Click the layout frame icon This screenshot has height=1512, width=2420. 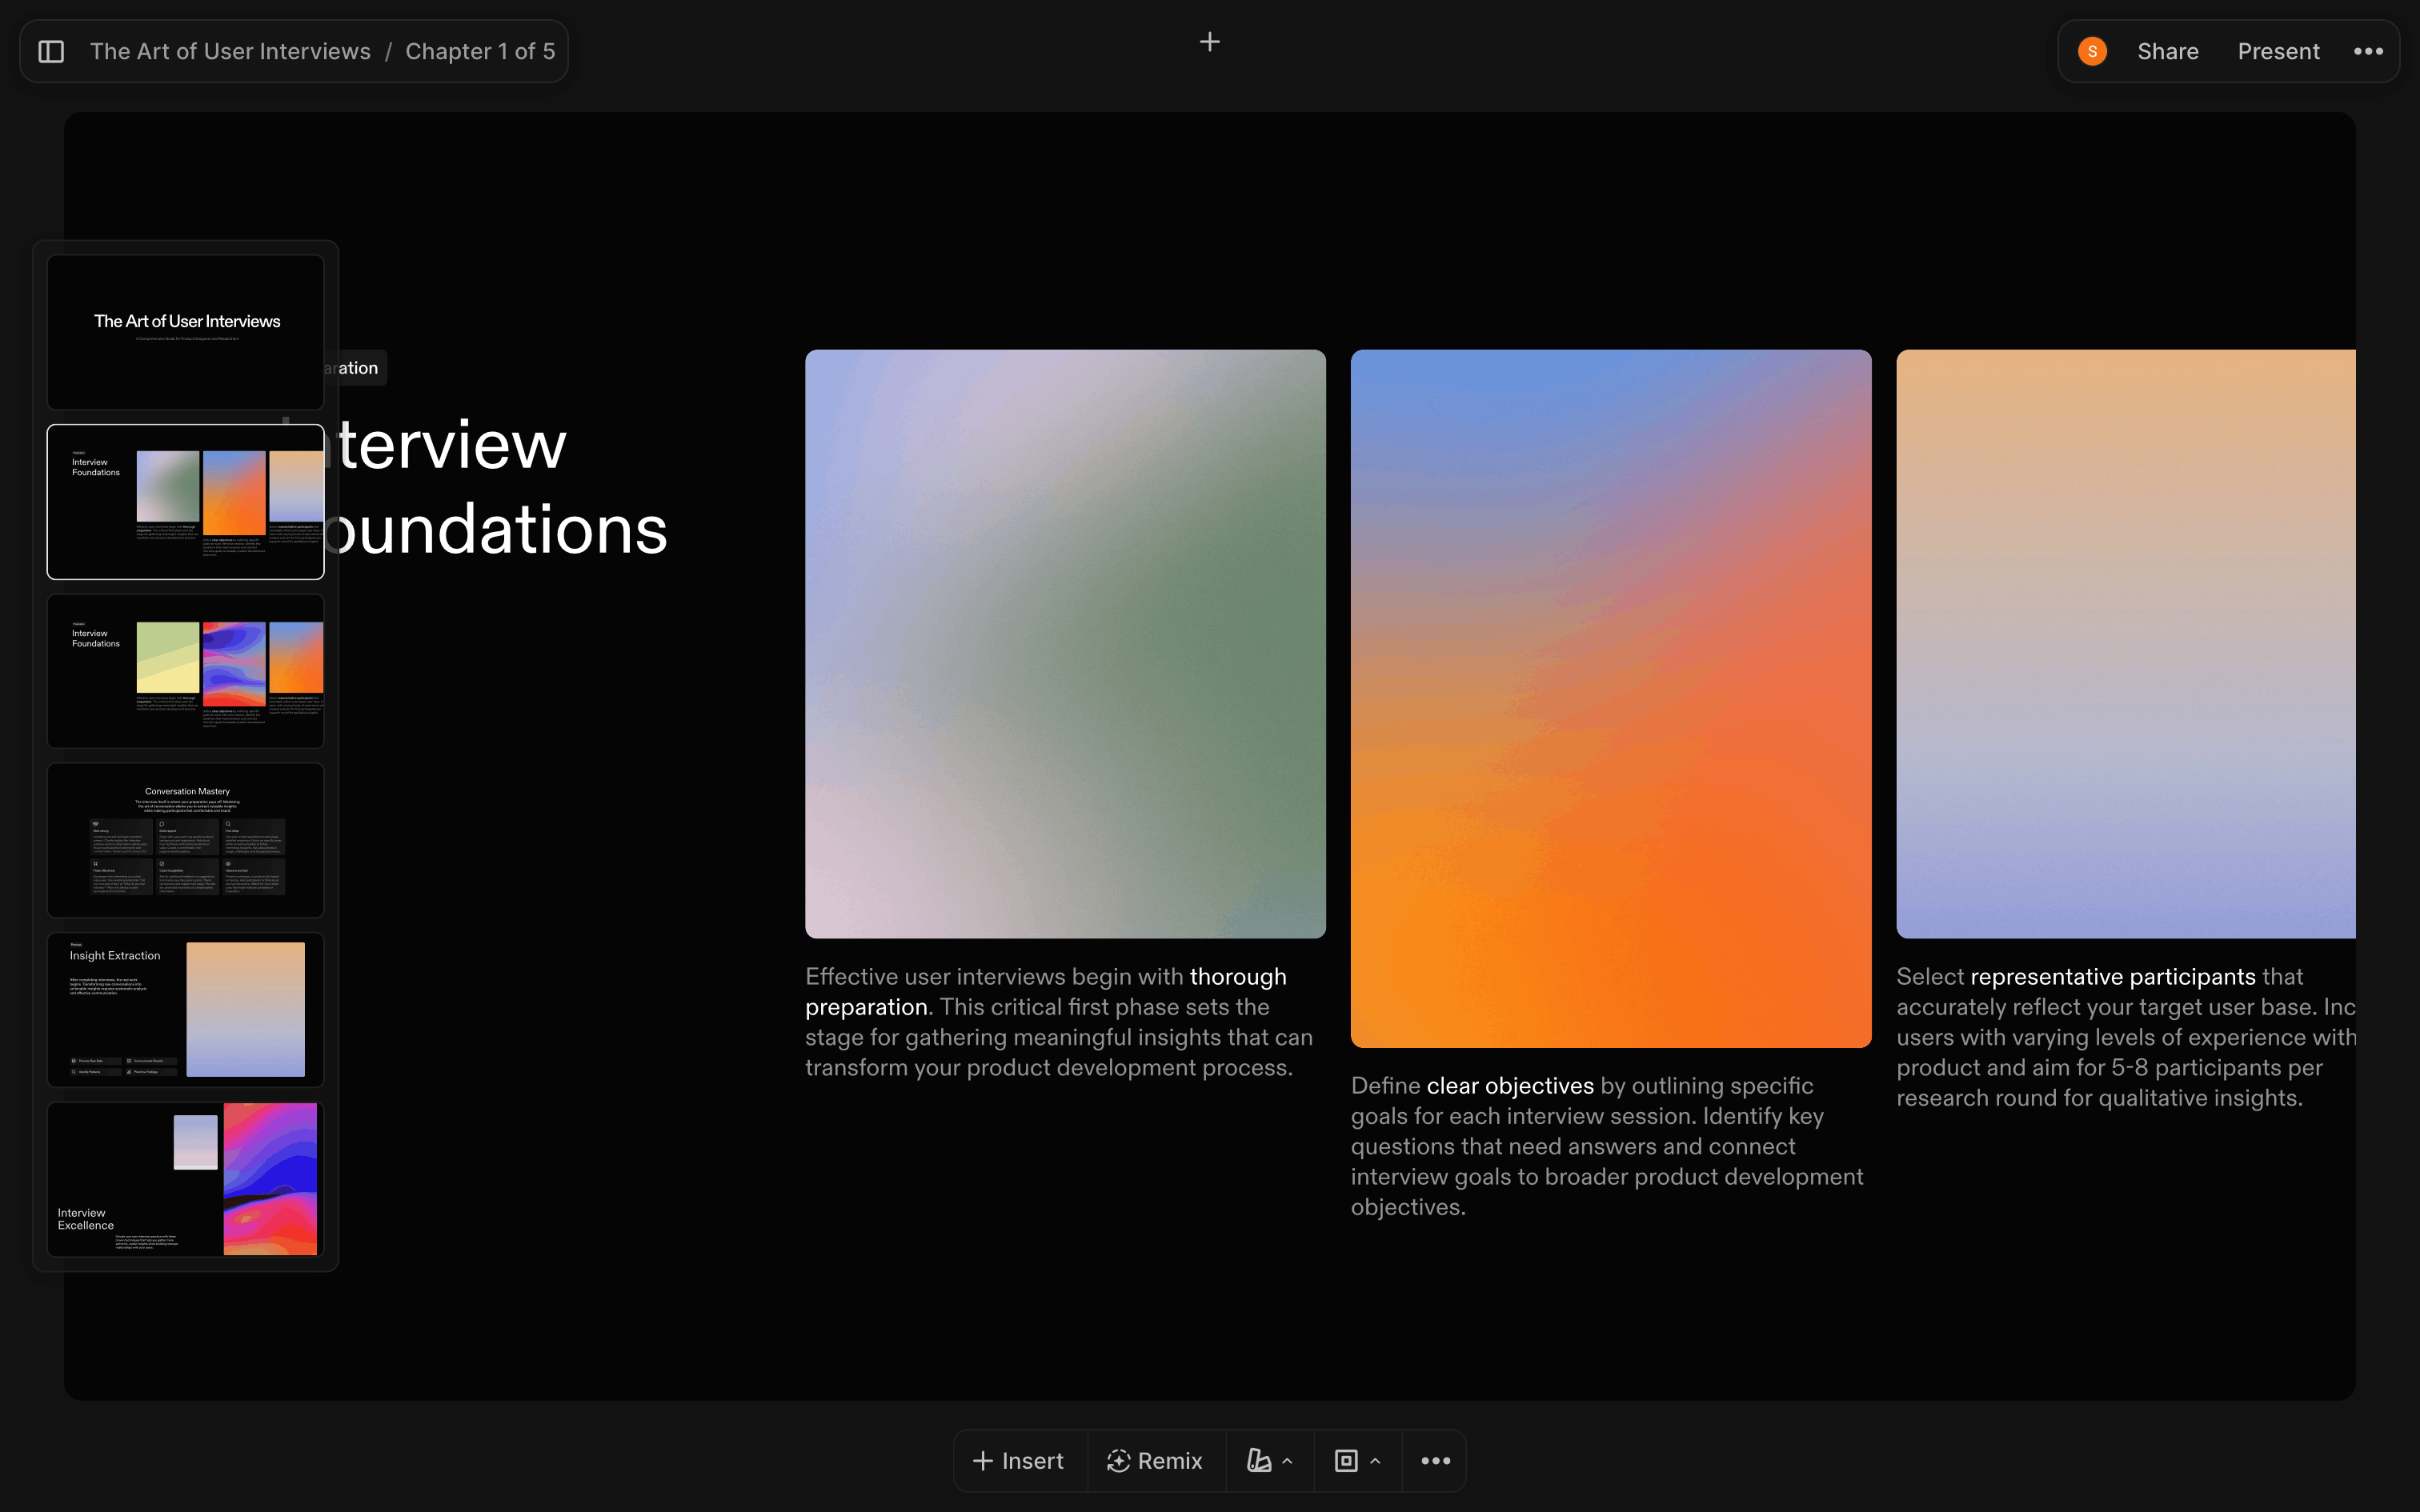coord(1346,1461)
